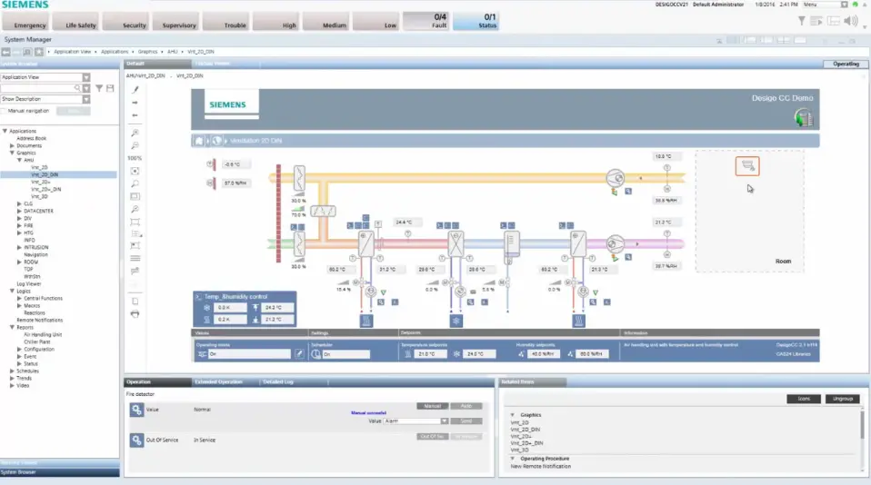Click the search magnifier in the browser search box

(x=77, y=88)
